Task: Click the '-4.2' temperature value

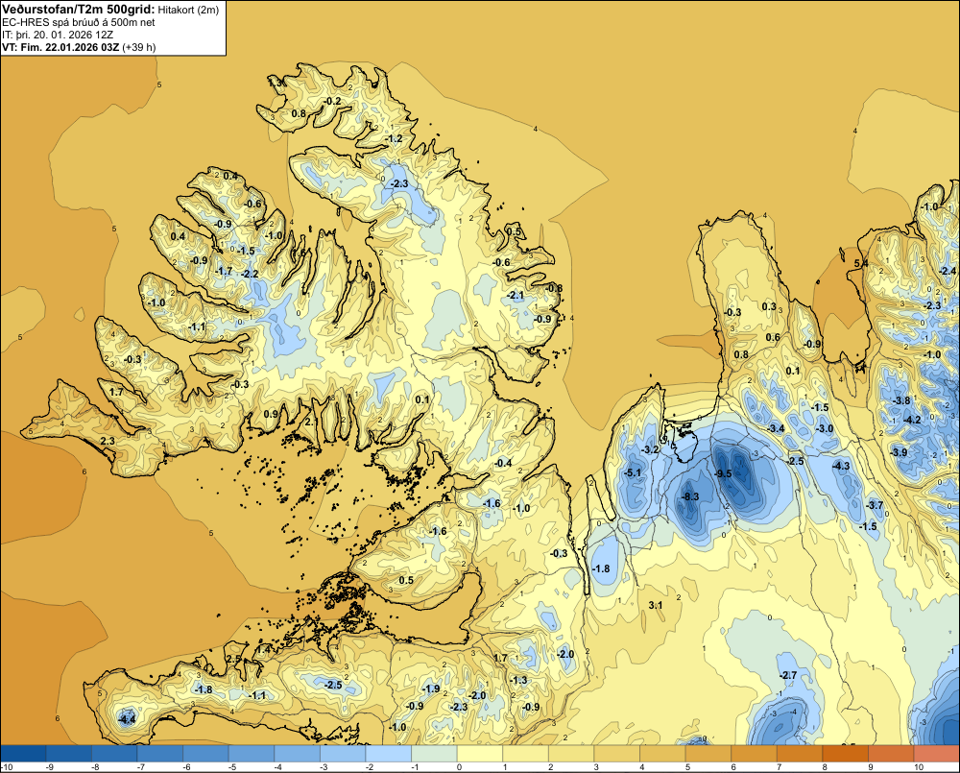Action: (x=912, y=421)
